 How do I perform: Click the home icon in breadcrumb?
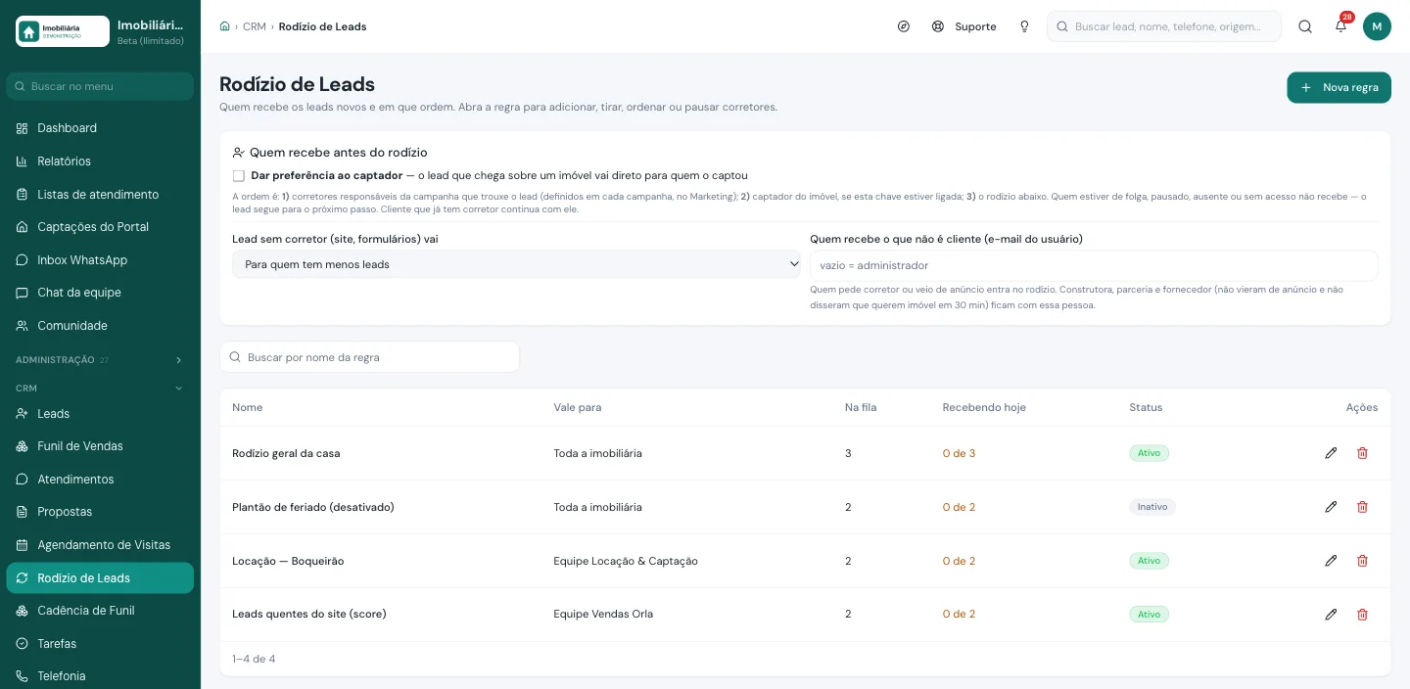[225, 26]
